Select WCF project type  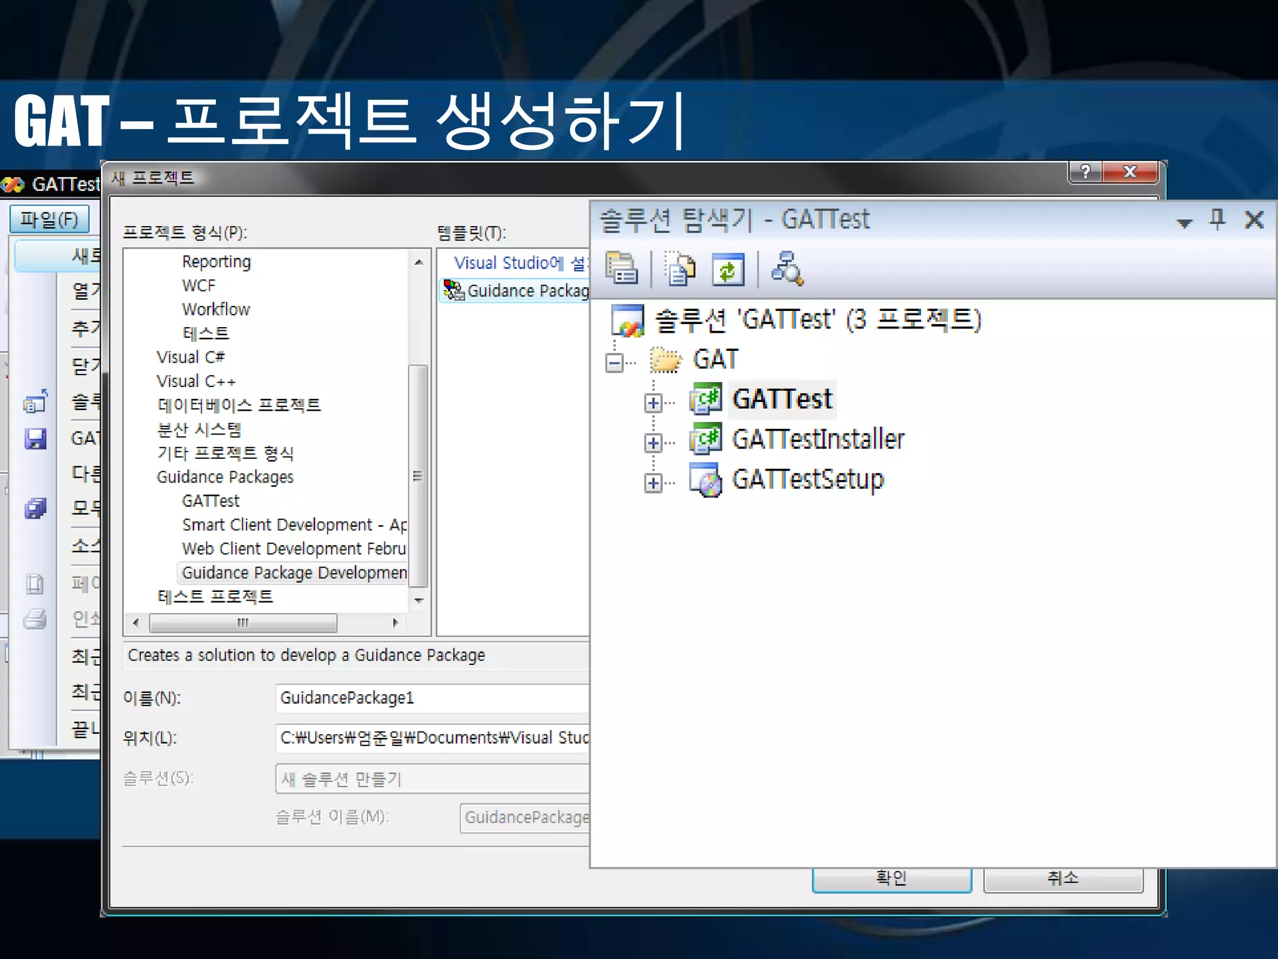pos(198,285)
